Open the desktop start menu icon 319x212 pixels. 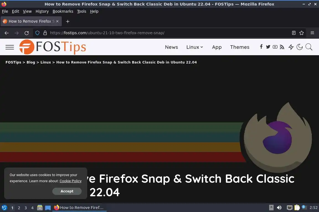tap(4, 208)
